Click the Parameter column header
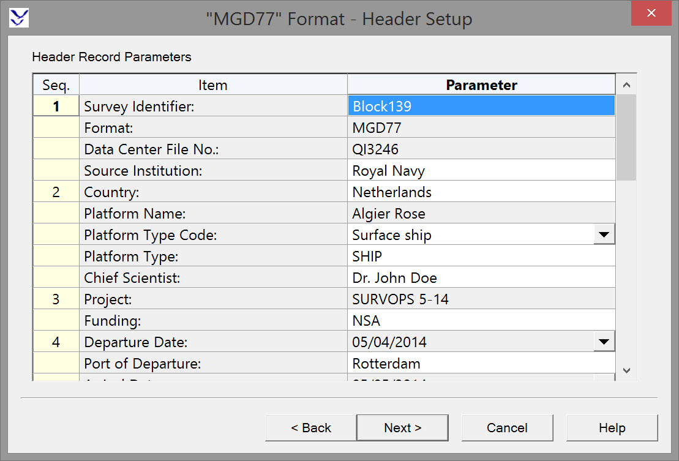The width and height of the screenshot is (679, 461). click(x=481, y=85)
